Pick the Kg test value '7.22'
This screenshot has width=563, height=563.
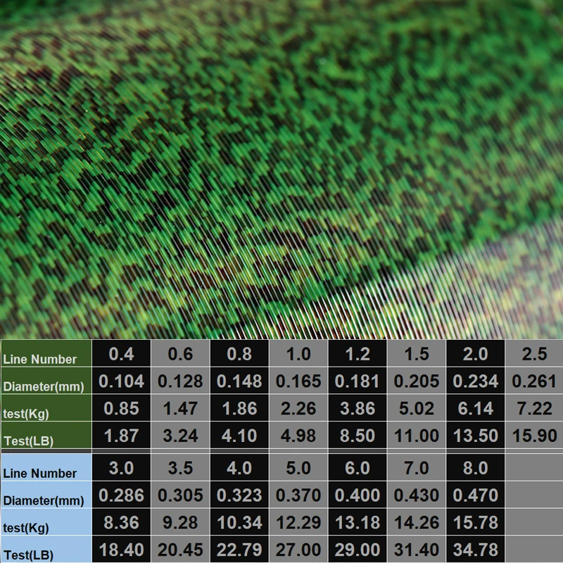(x=534, y=408)
